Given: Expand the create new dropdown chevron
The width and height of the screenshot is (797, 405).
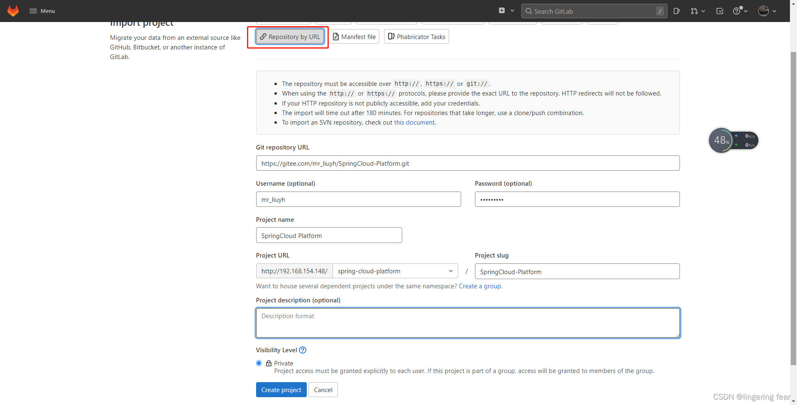Looking at the screenshot, I should pos(513,11).
